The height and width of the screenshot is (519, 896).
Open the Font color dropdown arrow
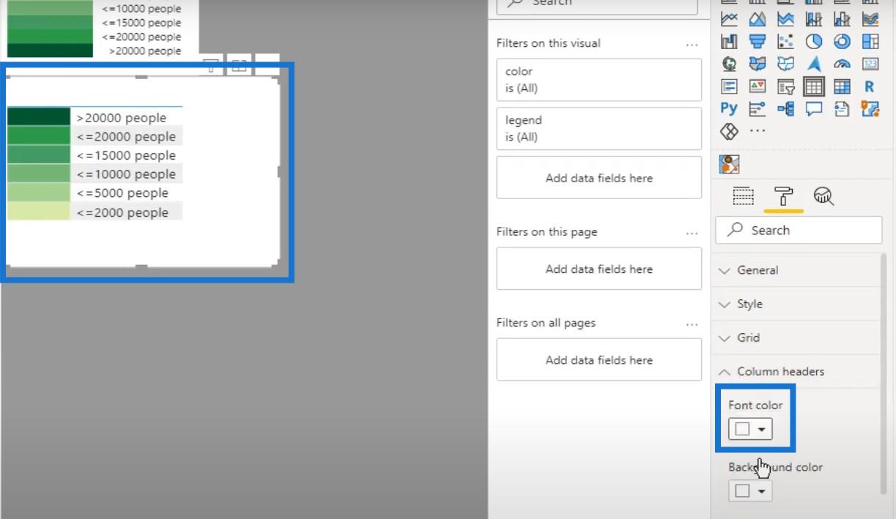point(763,430)
